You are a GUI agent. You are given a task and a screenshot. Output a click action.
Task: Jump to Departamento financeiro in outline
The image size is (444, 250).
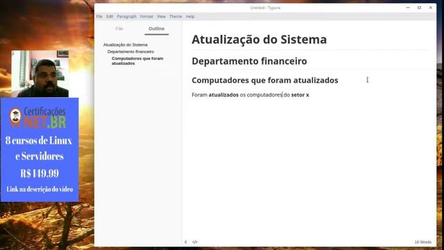pos(130,51)
